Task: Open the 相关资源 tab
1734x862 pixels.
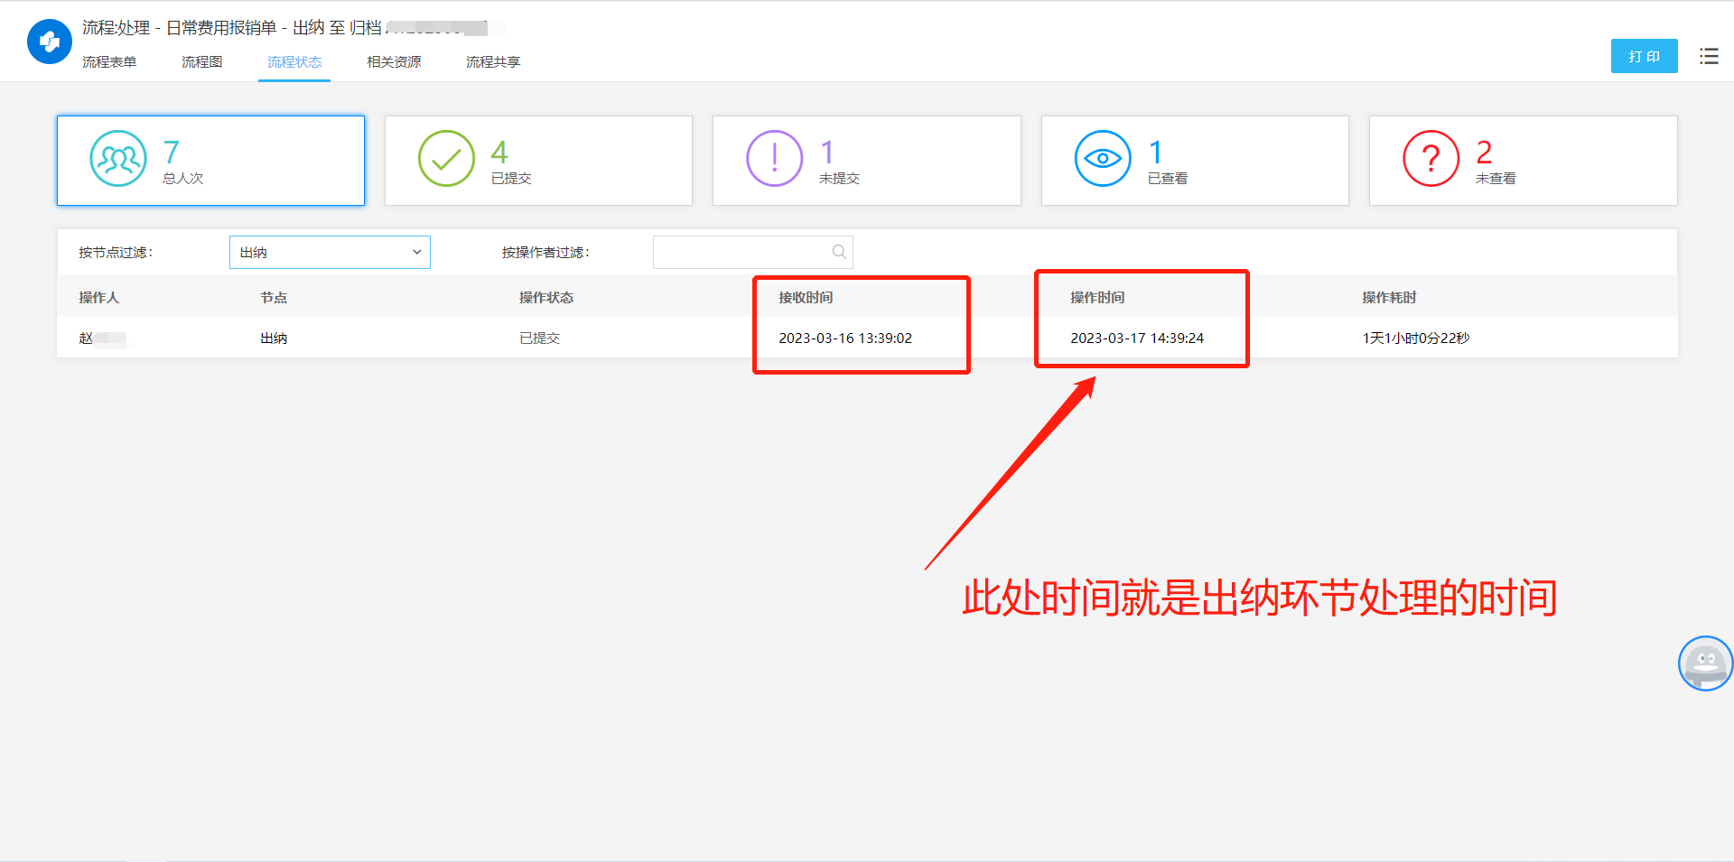Action: 394,62
